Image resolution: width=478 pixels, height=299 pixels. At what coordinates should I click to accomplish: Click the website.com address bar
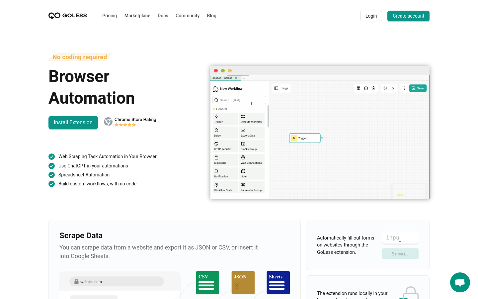(x=117, y=281)
